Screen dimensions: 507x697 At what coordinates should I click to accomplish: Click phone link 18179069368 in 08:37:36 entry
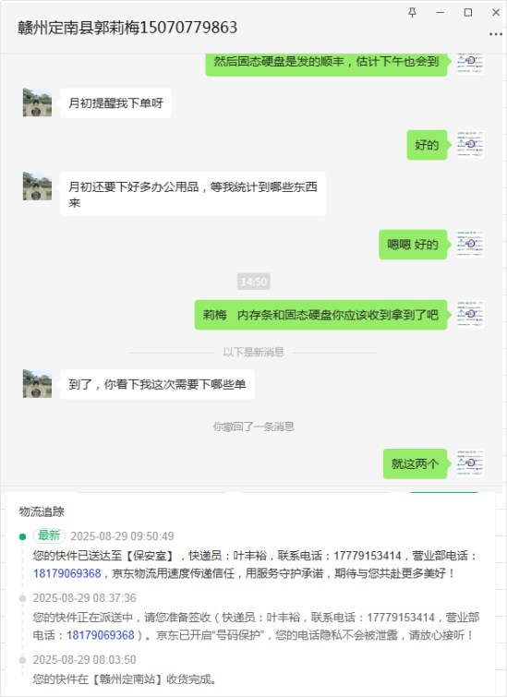point(101,635)
